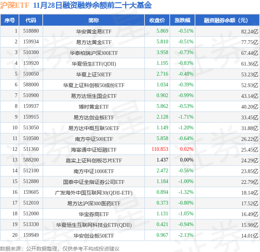Click 南方中证1000ETF name cell
The height and width of the screenshot is (252, 260).
tap(94, 171)
